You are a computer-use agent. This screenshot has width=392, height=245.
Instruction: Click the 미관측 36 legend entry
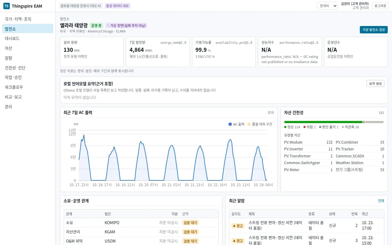350,127
